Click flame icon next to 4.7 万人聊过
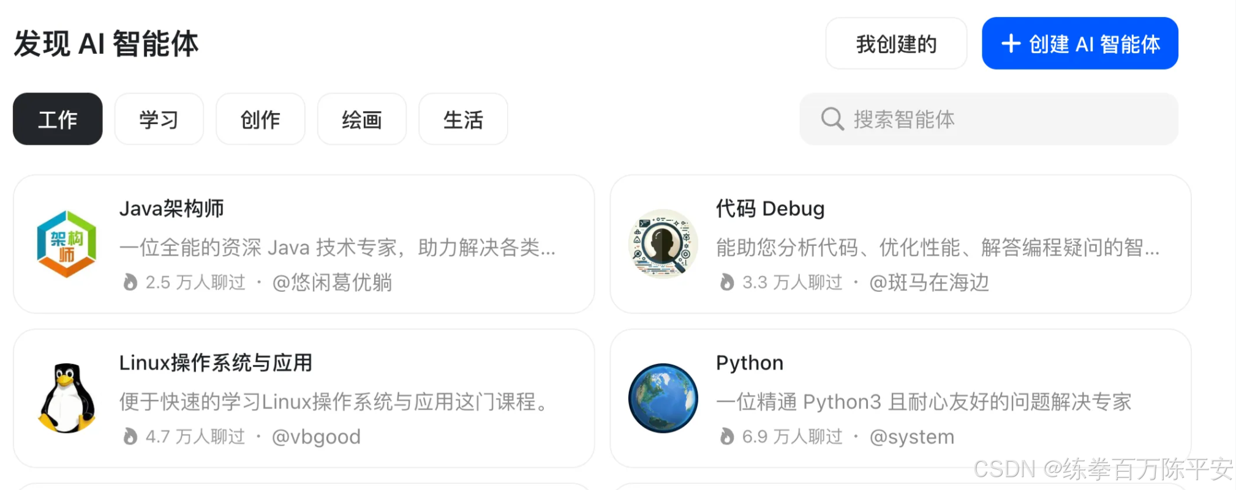Screen dimensions: 1236x490 click(130, 436)
